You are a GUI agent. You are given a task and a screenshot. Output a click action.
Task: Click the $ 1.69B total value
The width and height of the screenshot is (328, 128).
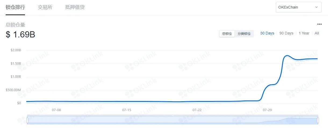pyautogui.click(x=20, y=35)
